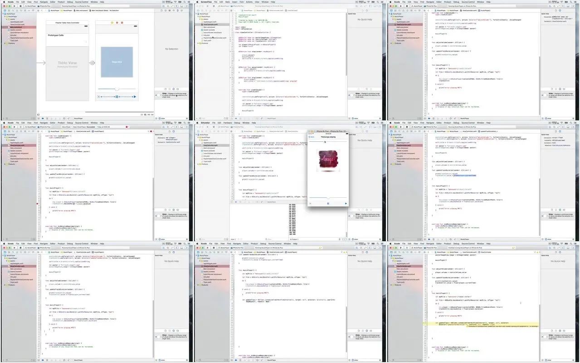Tap Back in Simulator iPhone navigation bar
580x363 pixels.
(x=312, y=137)
